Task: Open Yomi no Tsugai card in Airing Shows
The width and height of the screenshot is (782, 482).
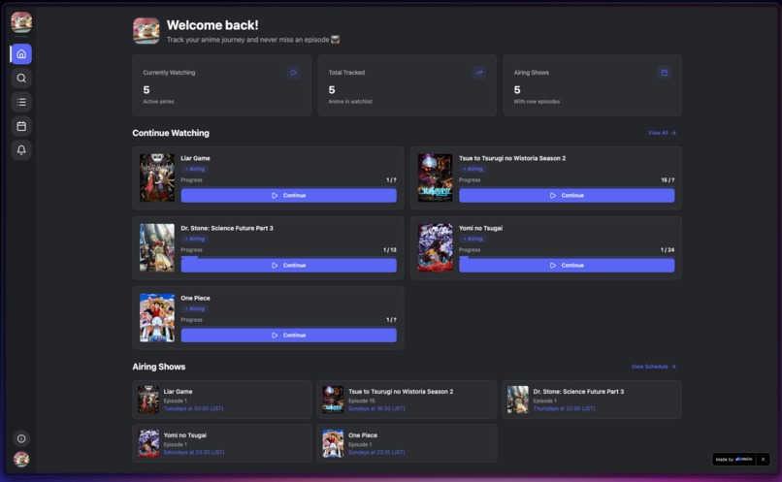Action: pyautogui.click(x=222, y=443)
